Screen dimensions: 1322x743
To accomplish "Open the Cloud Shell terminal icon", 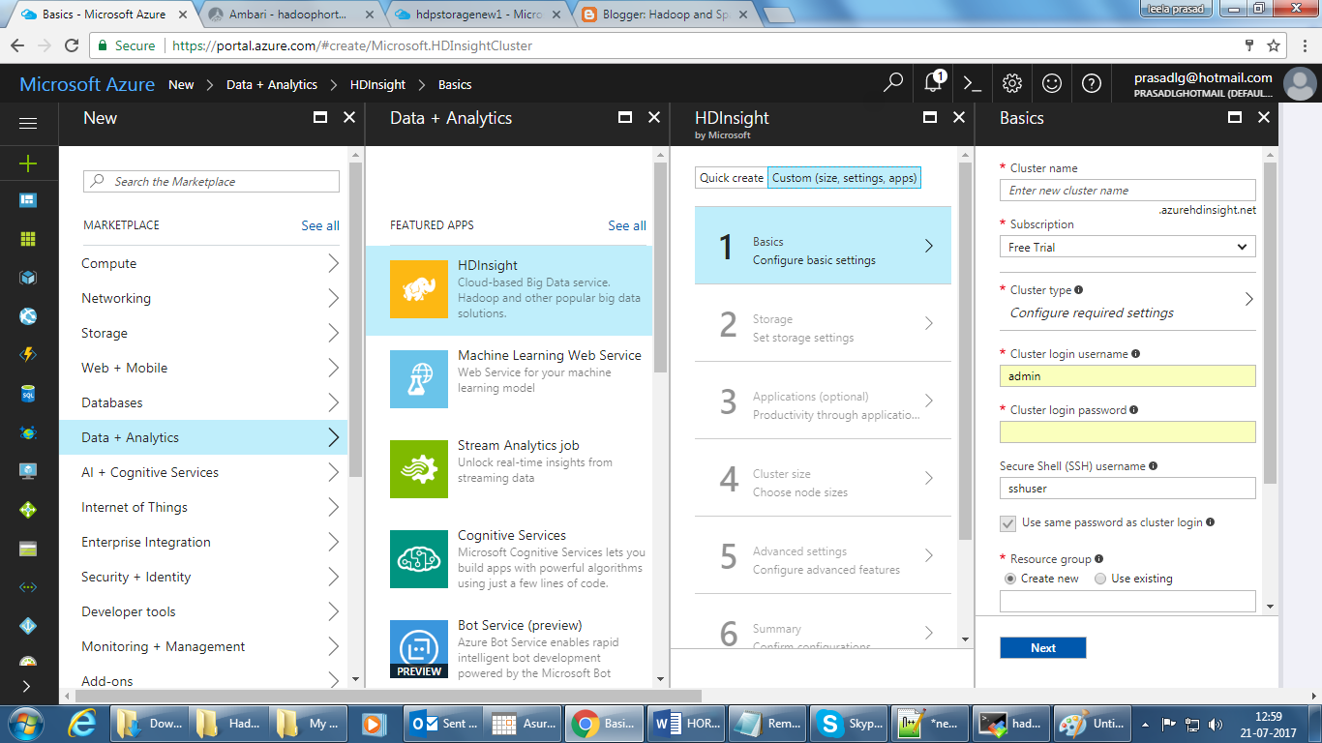I will (x=973, y=83).
